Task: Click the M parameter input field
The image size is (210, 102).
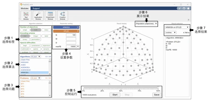Action: 71,39
